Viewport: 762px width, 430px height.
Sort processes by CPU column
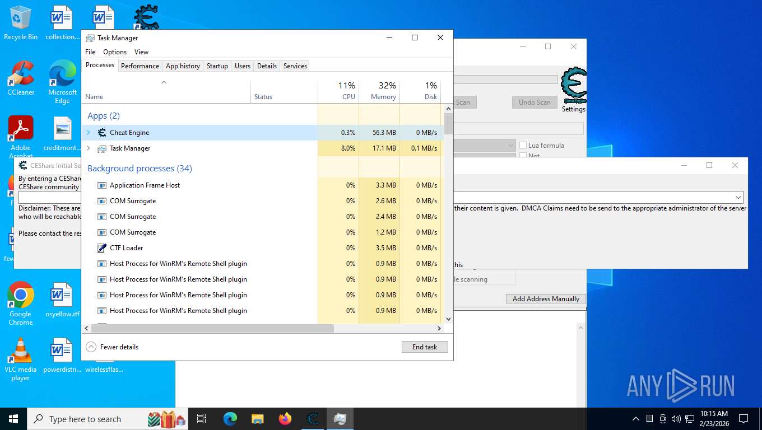coord(338,92)
